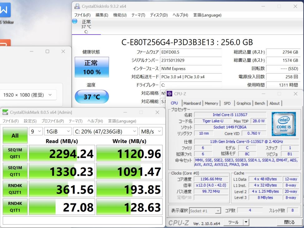Open the 1GiB test size dropdown
The height and width of the screenshot is (228, 304).
(x=57, y=131)
